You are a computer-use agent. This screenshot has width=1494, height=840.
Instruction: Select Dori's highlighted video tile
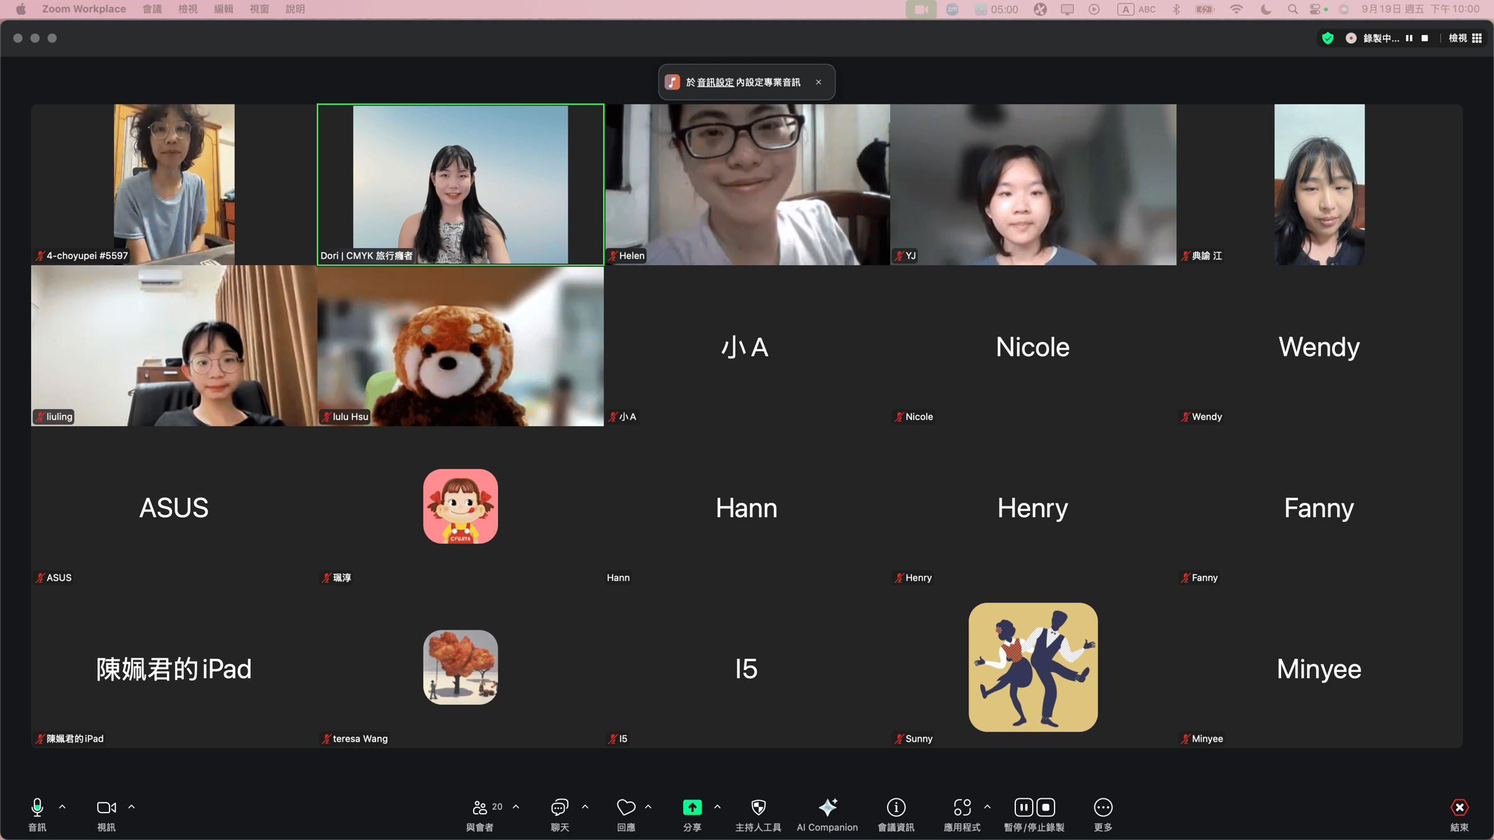tap(460, 185)
